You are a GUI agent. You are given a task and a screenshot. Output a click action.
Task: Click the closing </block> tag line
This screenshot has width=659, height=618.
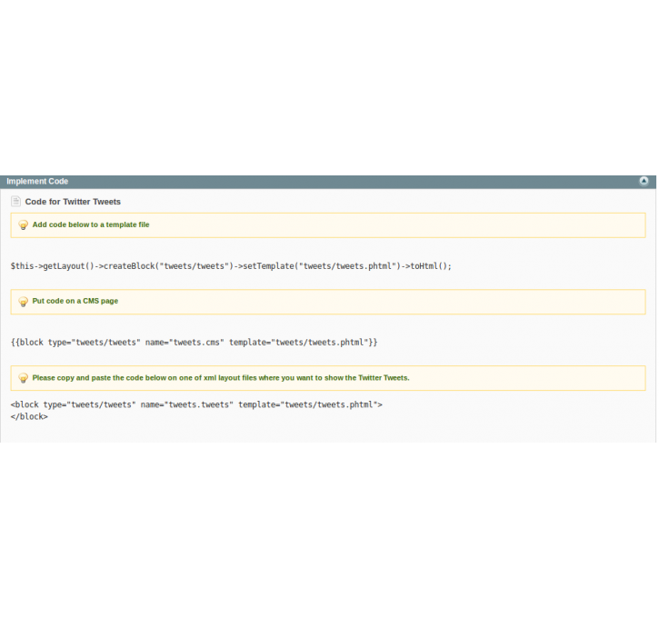click(29, 417)
